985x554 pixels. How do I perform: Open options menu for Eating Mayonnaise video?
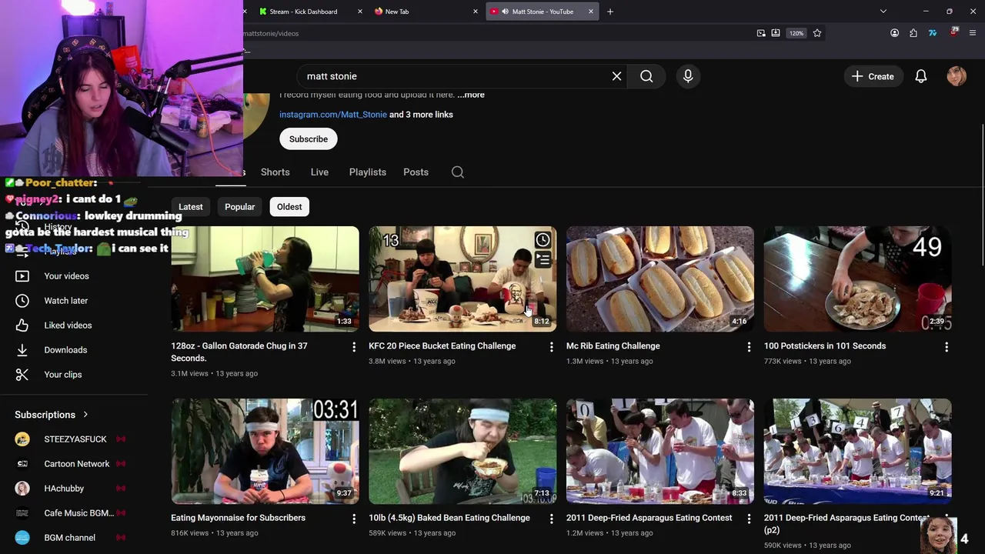click(x=354, y=519)
